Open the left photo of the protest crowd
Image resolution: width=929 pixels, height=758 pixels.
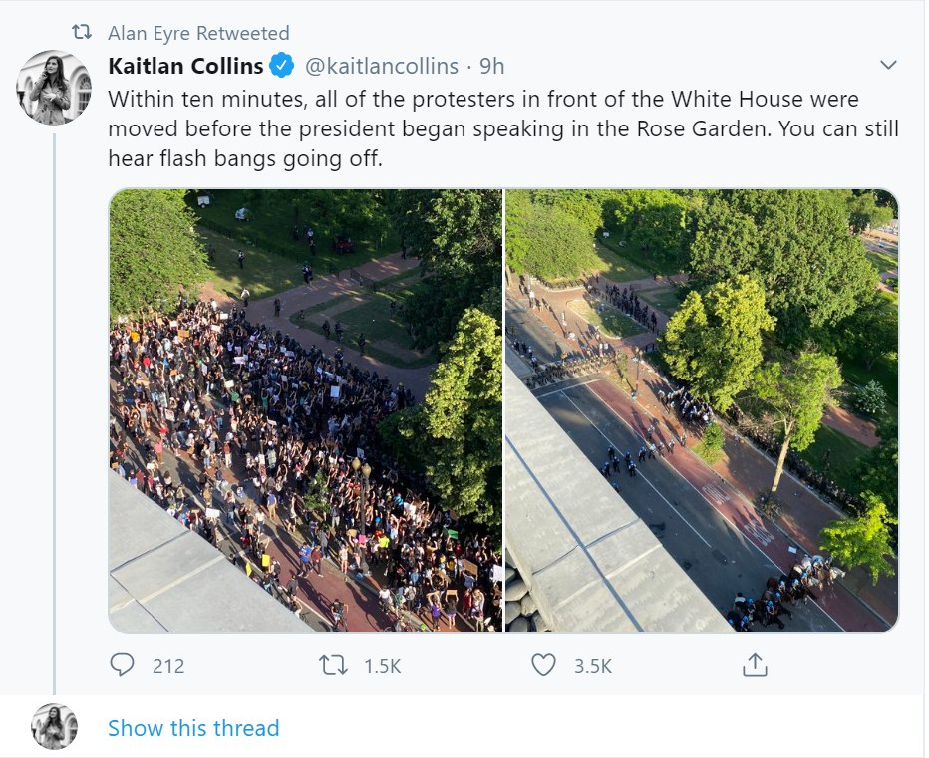tap(305, 410)
